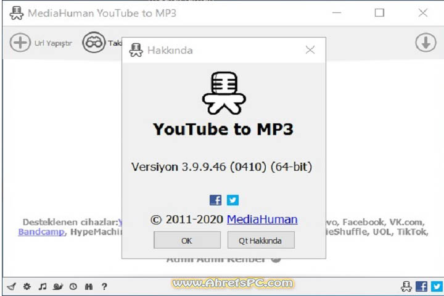Open help question mark icon

tap(104, 286)
